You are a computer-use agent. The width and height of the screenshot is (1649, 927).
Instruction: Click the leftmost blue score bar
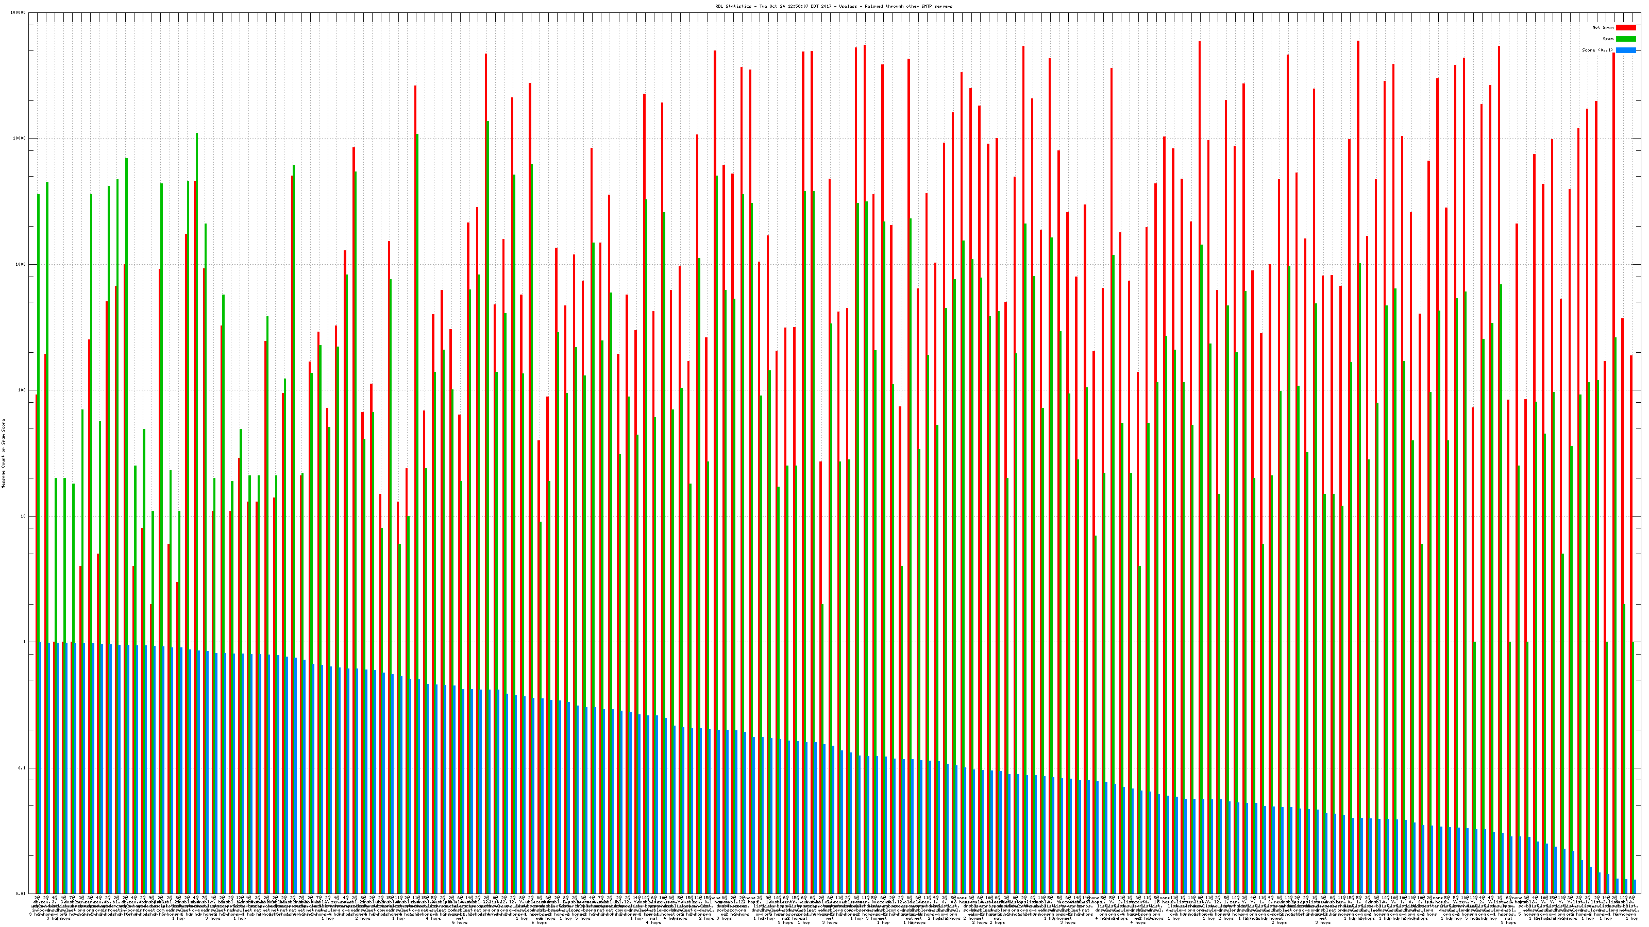40,768
